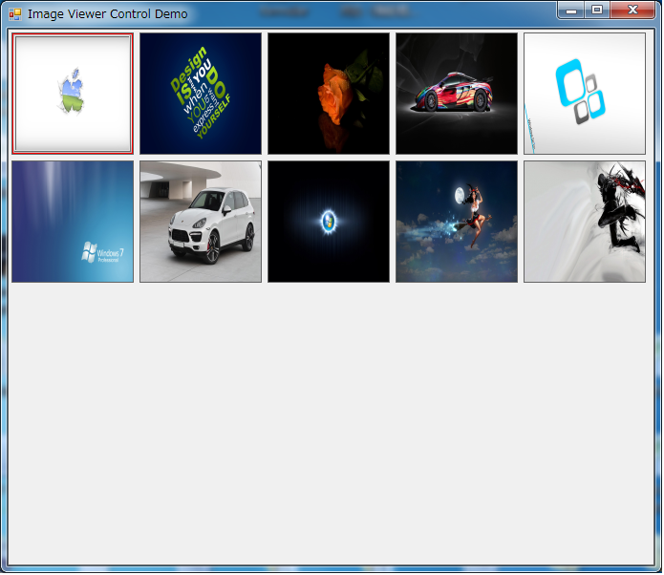Click the Image Viewer Control Demo app icon

[x=15, y=14]
